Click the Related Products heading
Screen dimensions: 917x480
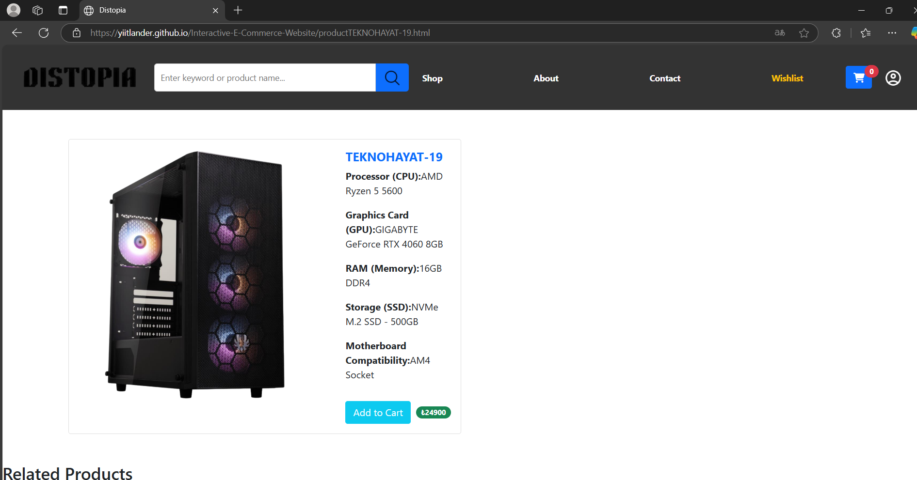(67, 473)
